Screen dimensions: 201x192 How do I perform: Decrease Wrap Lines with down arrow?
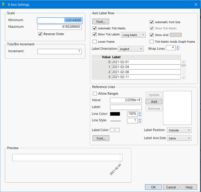coord(178,49)
